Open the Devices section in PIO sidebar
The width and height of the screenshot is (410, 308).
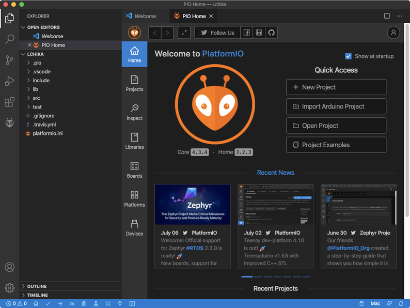click(134, 227)
